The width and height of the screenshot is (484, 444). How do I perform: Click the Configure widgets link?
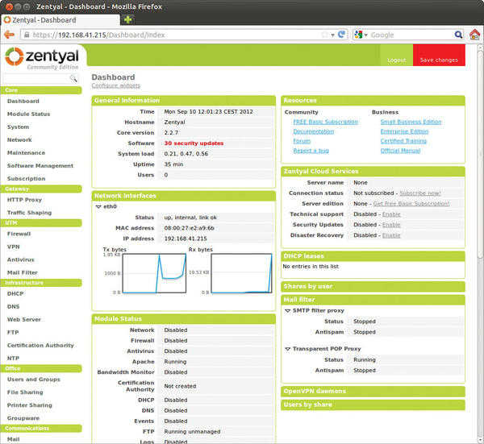[x=115, y=85]
